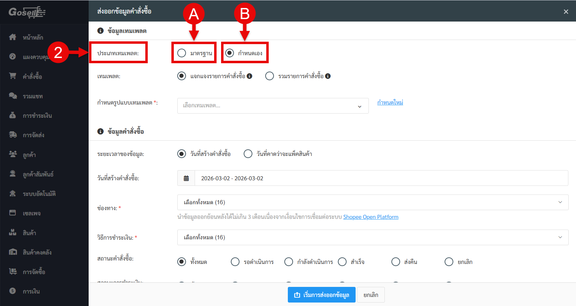Click the info icon next to รวมรายการคำสั่งซื้อ
The width and height of the screenshot is (576, 306).
328,76
